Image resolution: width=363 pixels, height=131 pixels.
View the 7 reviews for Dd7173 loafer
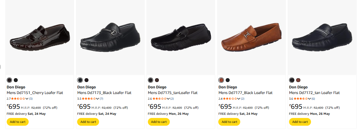click(102, 99)
